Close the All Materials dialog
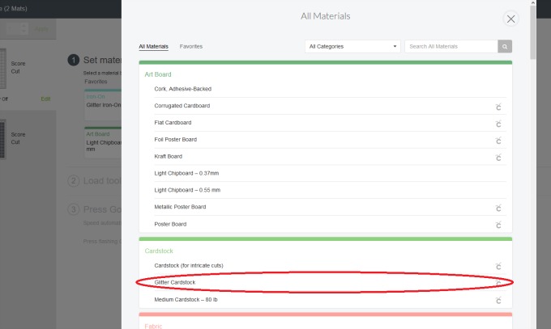This screenshot has height=329, width=551. coord(510,19)
